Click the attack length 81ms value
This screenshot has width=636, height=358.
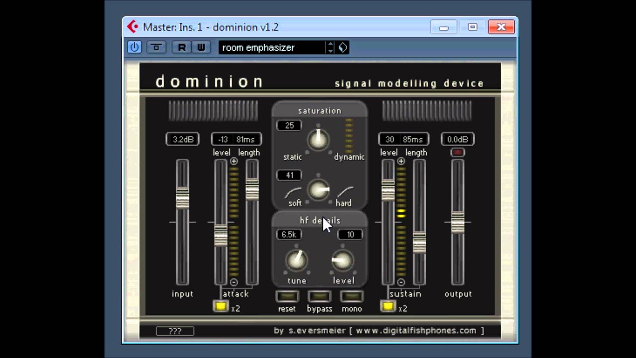tap(246, 139)
